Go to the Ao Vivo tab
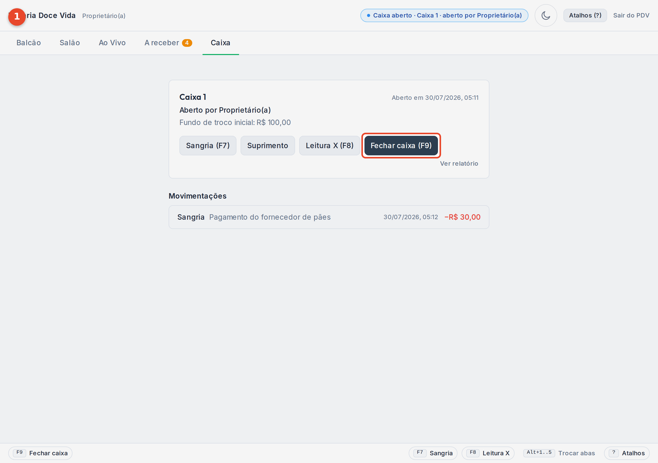Image resolution: width=658 pixels, height=463 pixels. point(112,43)
